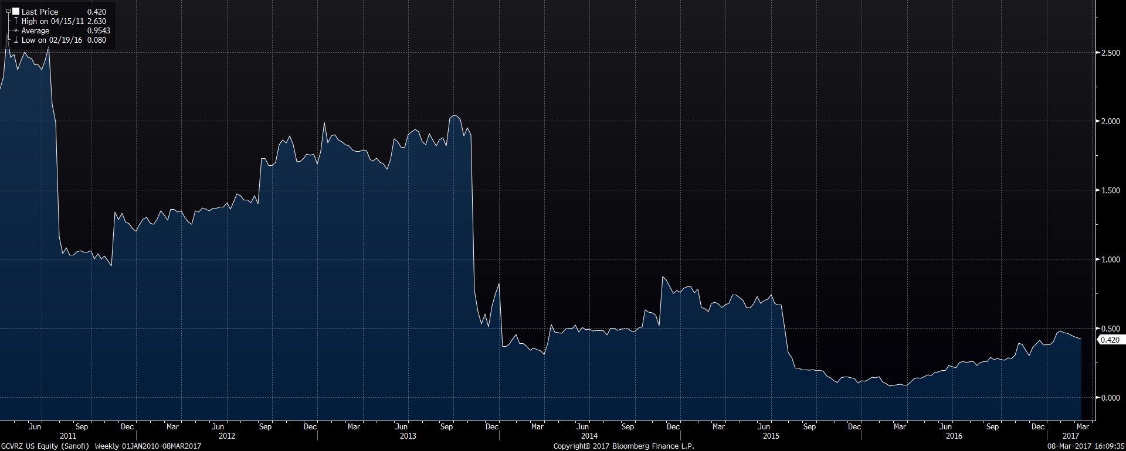1126x451 pixels.
Task: Click the 2017 year label on time axis
Action: (x=1071, y=436)
